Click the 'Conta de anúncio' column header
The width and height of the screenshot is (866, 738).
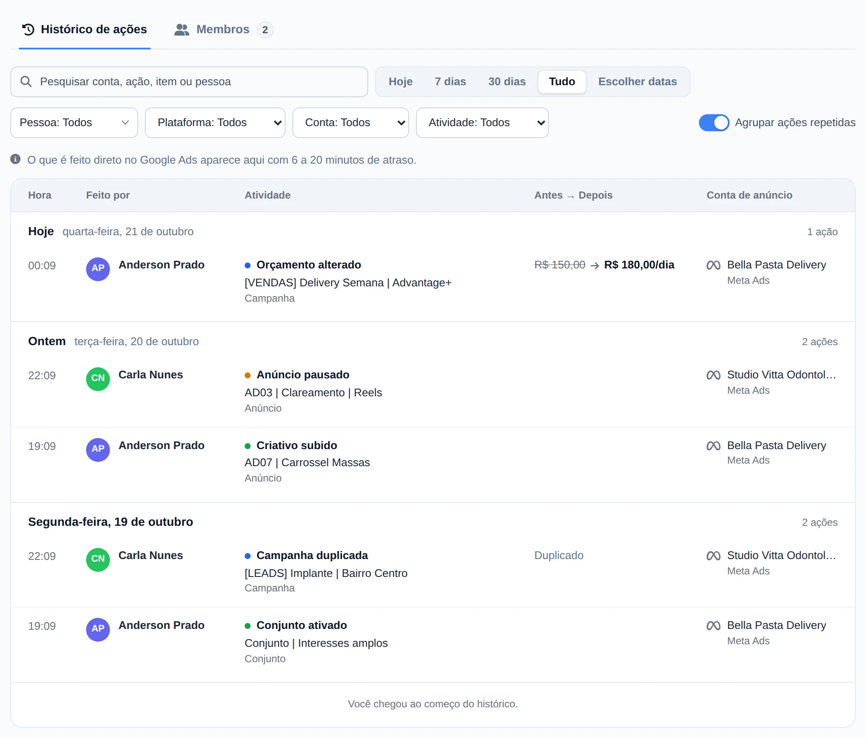(749, 195)
